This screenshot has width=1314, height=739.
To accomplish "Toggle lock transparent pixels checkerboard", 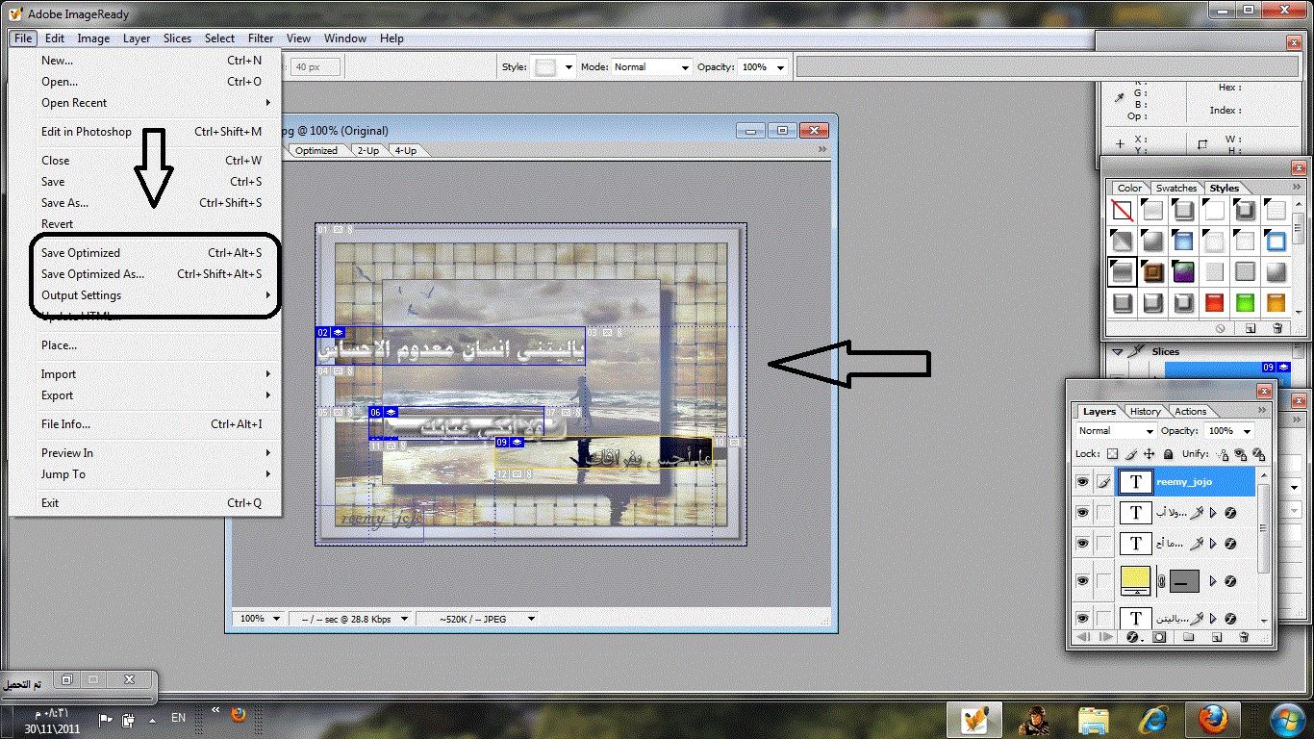I will [1112, 454].
